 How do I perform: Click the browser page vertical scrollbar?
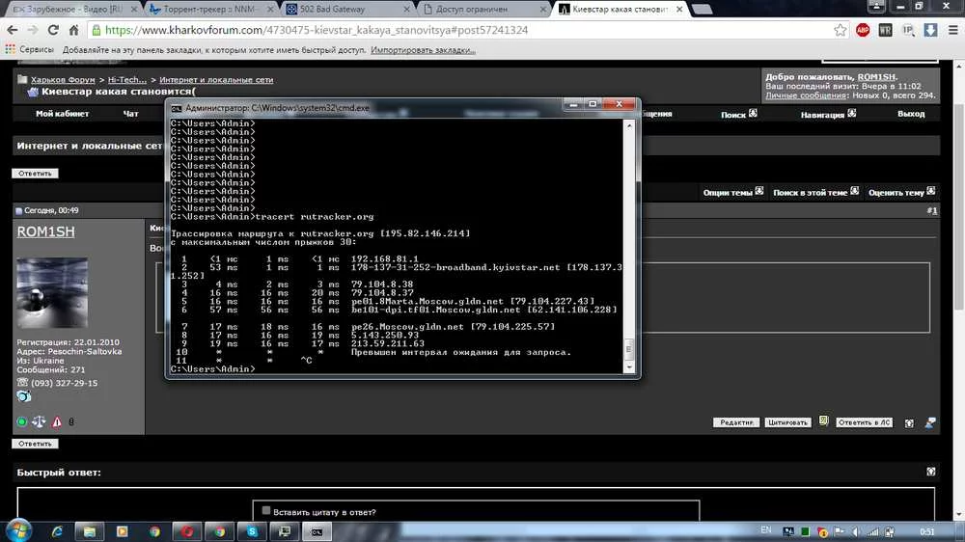tap(959, 206)
